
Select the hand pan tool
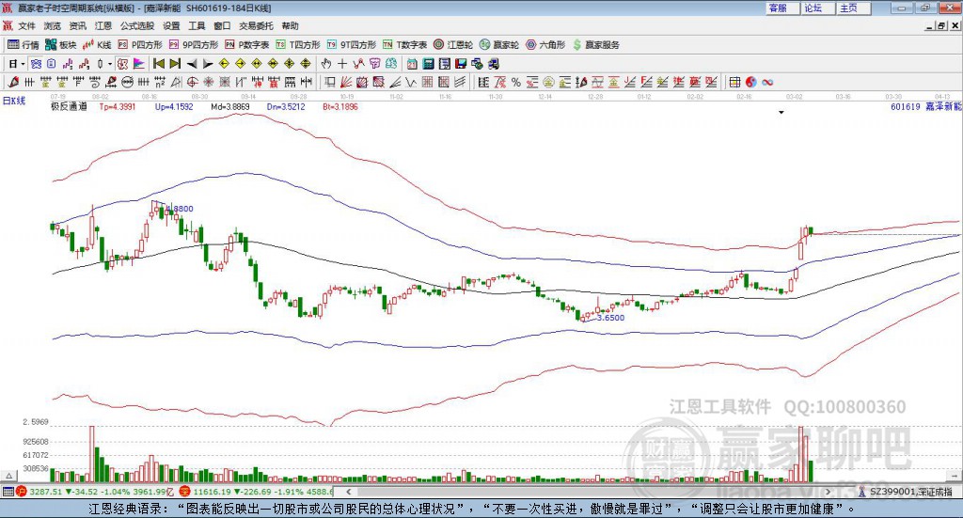[325, 64]
